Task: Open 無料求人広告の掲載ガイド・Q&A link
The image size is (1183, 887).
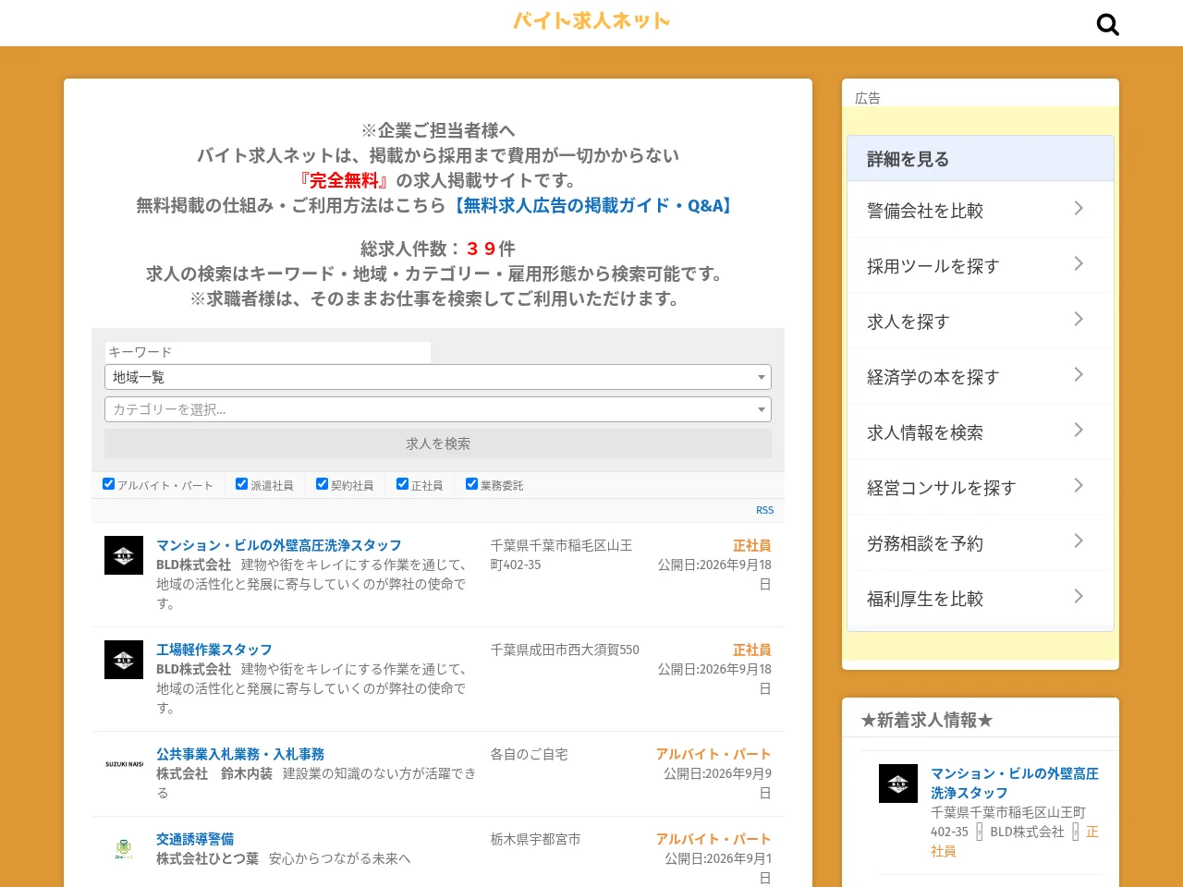Action: (x=592, y=206)
